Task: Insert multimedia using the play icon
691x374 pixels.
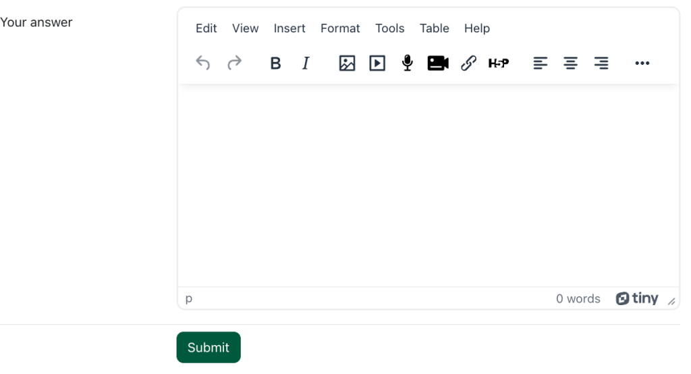Action: coord(377,63)
